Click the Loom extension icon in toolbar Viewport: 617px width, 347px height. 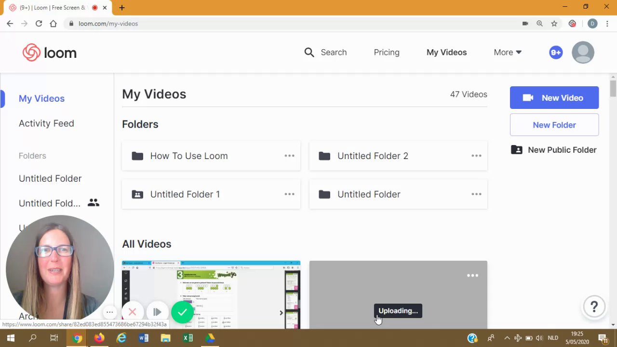click(572, 24)
